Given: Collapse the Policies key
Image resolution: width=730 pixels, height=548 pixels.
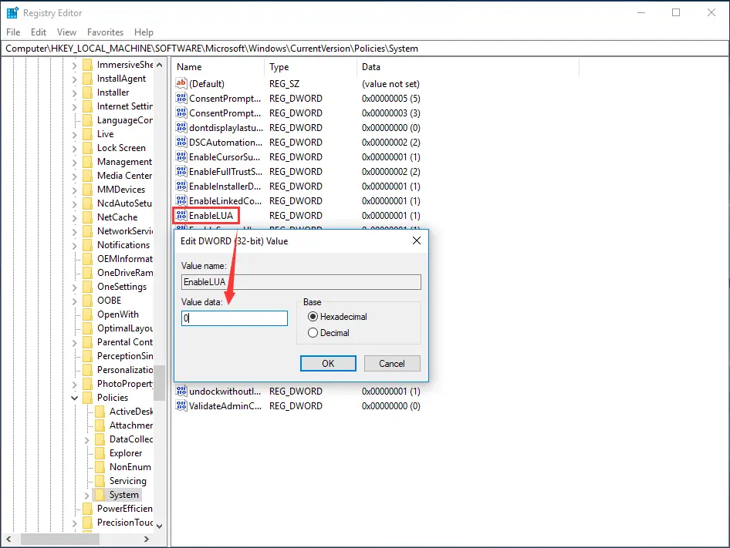Looking at the screenshot, I should 74,397.
